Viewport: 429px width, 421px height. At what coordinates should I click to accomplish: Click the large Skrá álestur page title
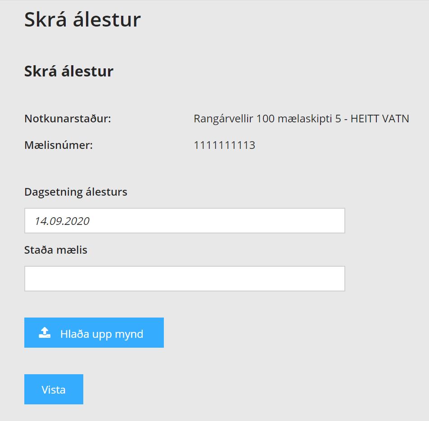point(82,19)
